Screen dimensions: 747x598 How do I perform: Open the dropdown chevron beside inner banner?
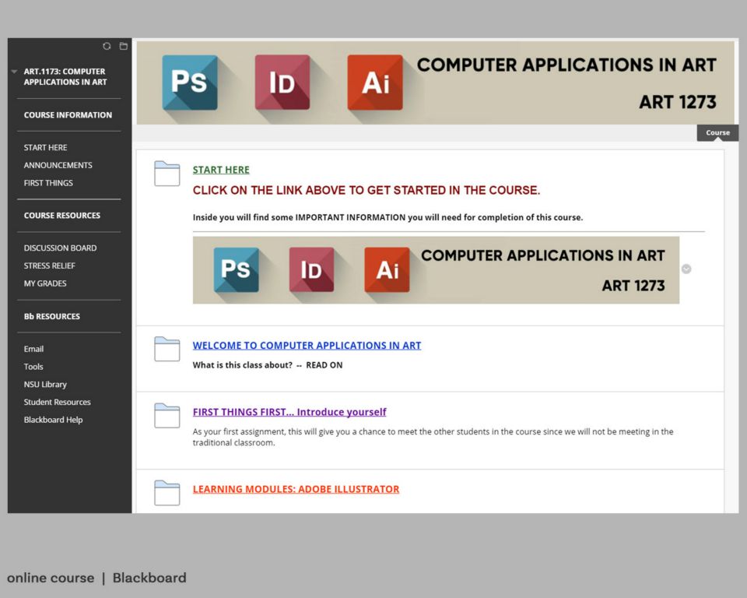click(686, 269)
